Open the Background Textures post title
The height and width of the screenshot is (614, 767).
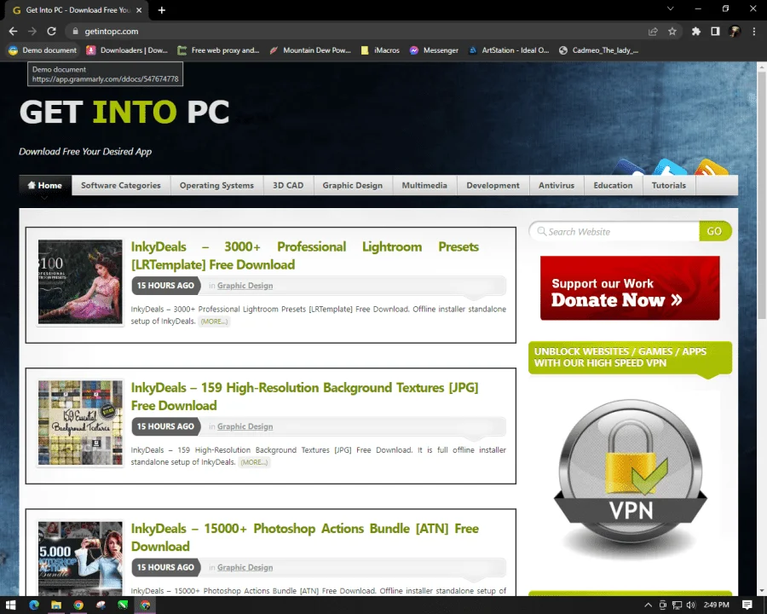coord(305,397)
